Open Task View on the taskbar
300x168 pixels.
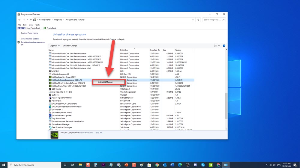click(72, 165)
